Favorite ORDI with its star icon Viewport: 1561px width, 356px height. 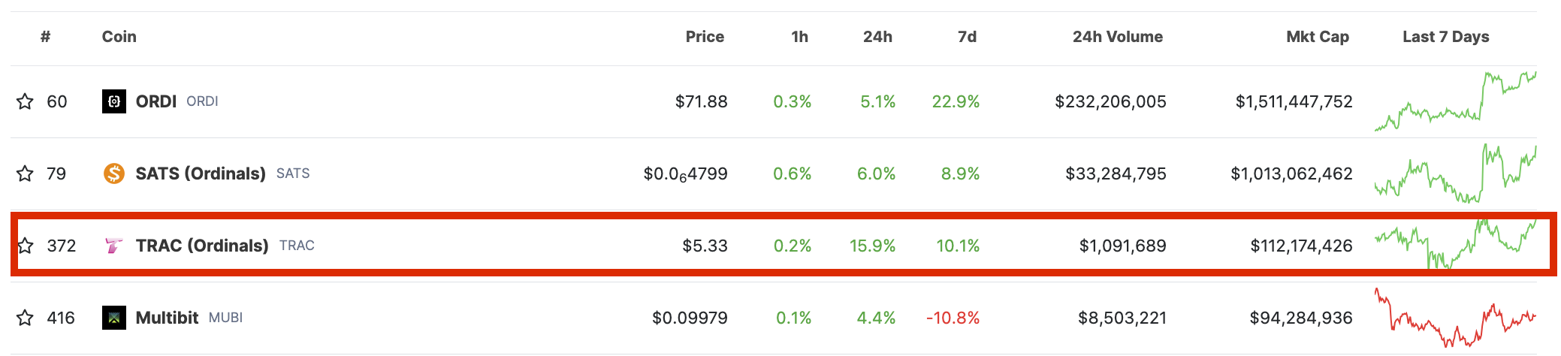coord(25,101)
